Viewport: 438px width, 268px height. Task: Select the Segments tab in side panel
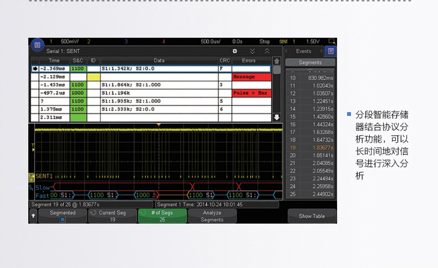click(310, 63)
